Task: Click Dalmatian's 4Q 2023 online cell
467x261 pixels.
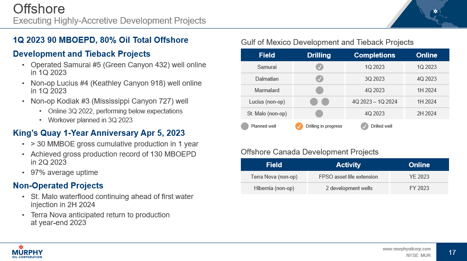Action: (x=427, y=79)
